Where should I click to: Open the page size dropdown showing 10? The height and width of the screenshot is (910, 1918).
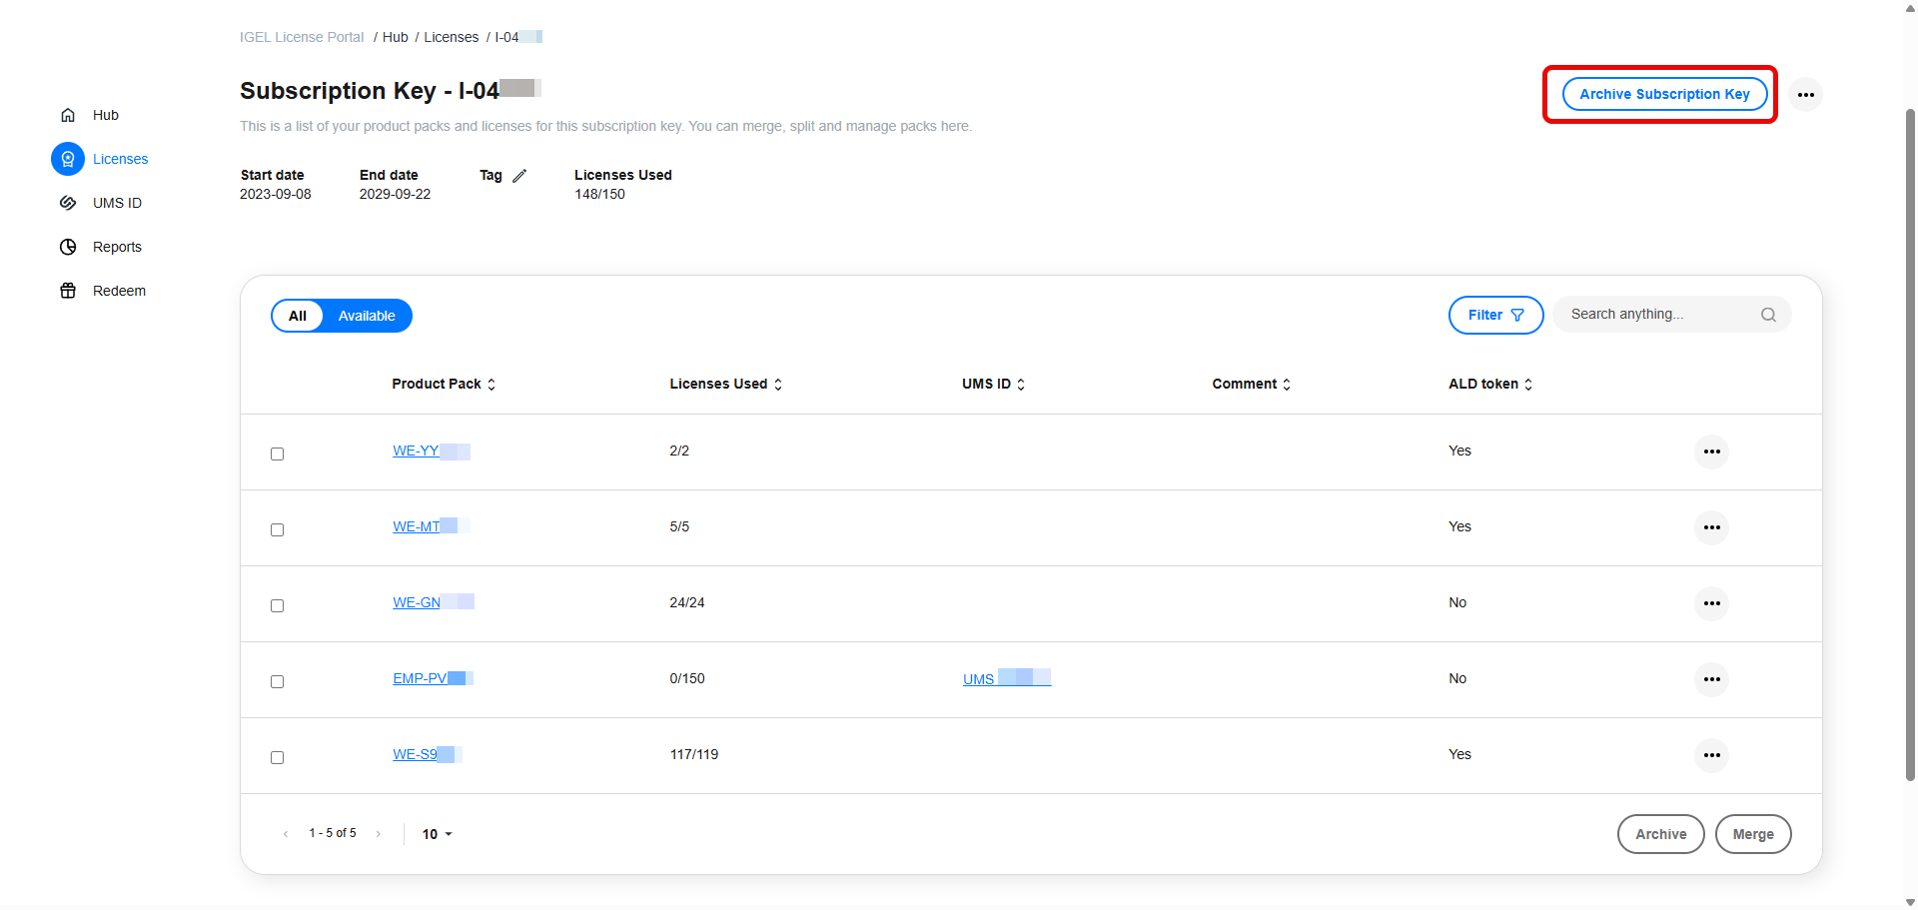click(437, 834)
